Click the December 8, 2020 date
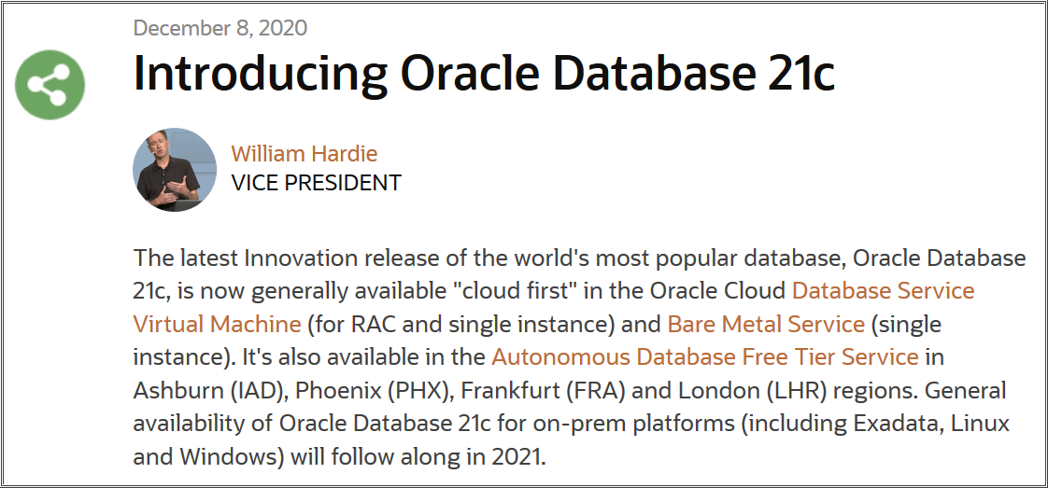The width and height of the screenshot is (1048, 488). (220, 27)
